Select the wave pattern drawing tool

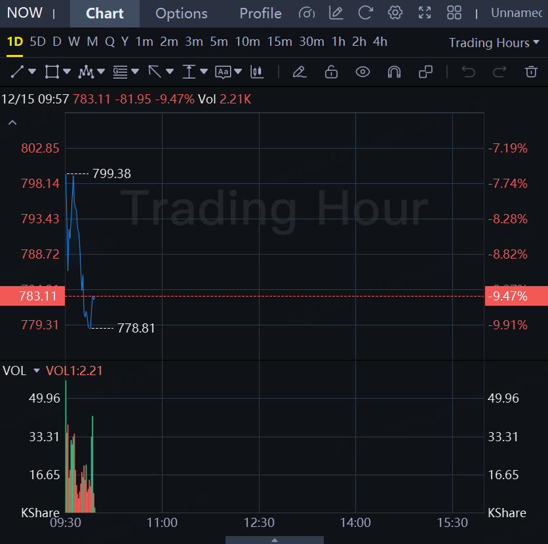[x=86, y=72]
